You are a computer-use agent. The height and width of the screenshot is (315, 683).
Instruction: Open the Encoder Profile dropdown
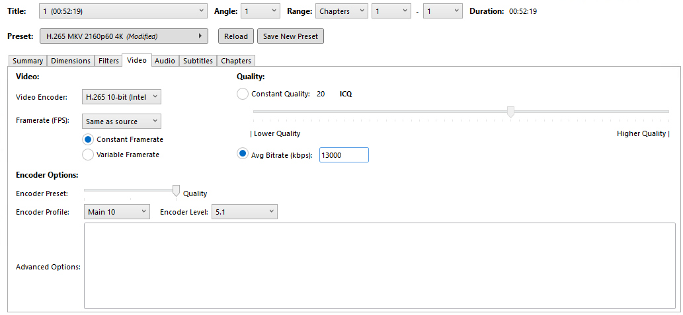(x=117, y=212)
